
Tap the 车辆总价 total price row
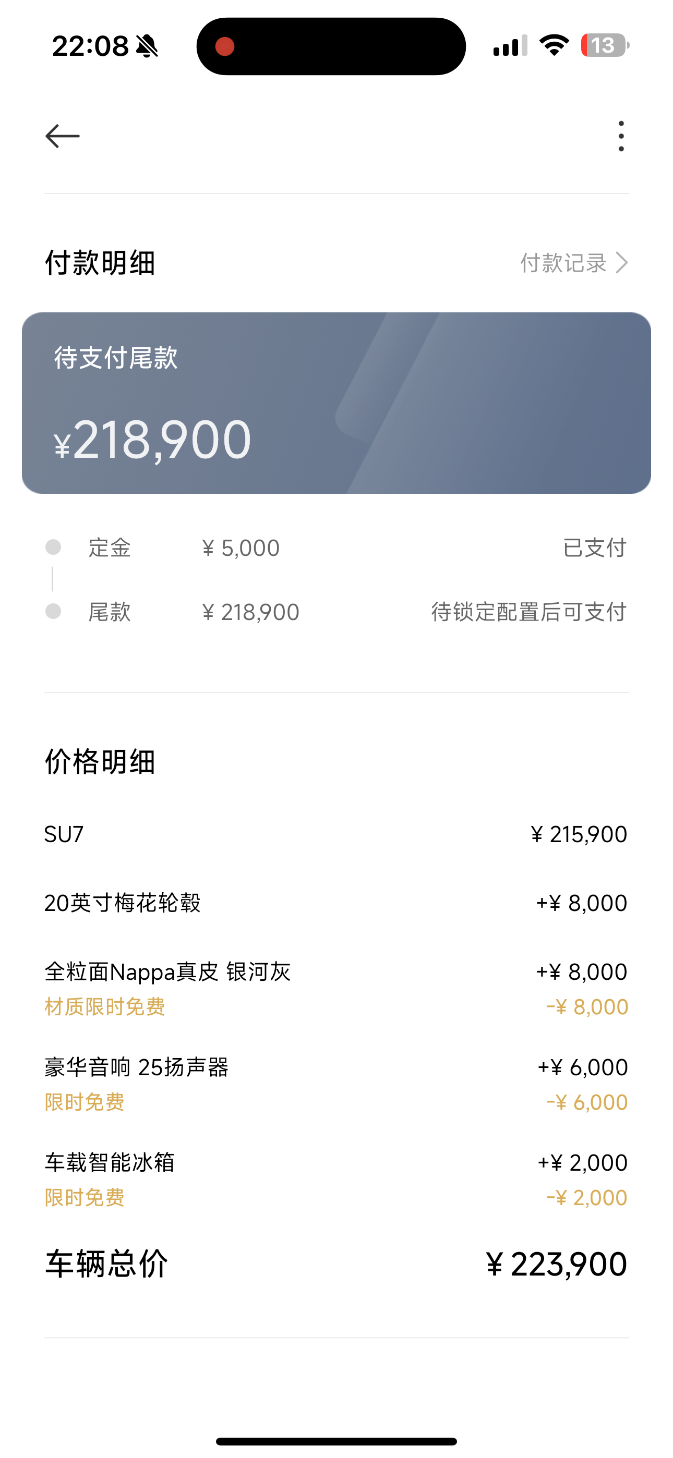tap(336, 1264)
